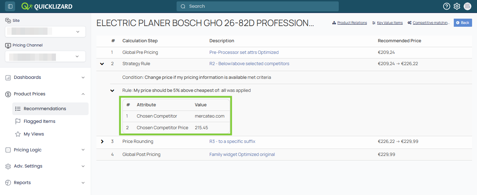The height and width of the screenshot is (195, 477).
Task: Open the settings gear icon
Action: pyautogui.click(x=457, y=6)
